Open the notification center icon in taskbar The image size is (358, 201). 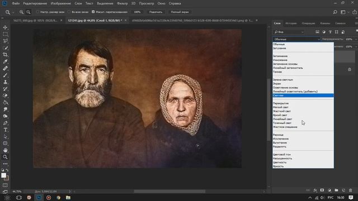[351, 198]
